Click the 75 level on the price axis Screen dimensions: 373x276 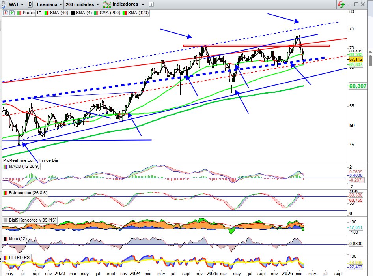pyautogui.click(x=352, y=28)
